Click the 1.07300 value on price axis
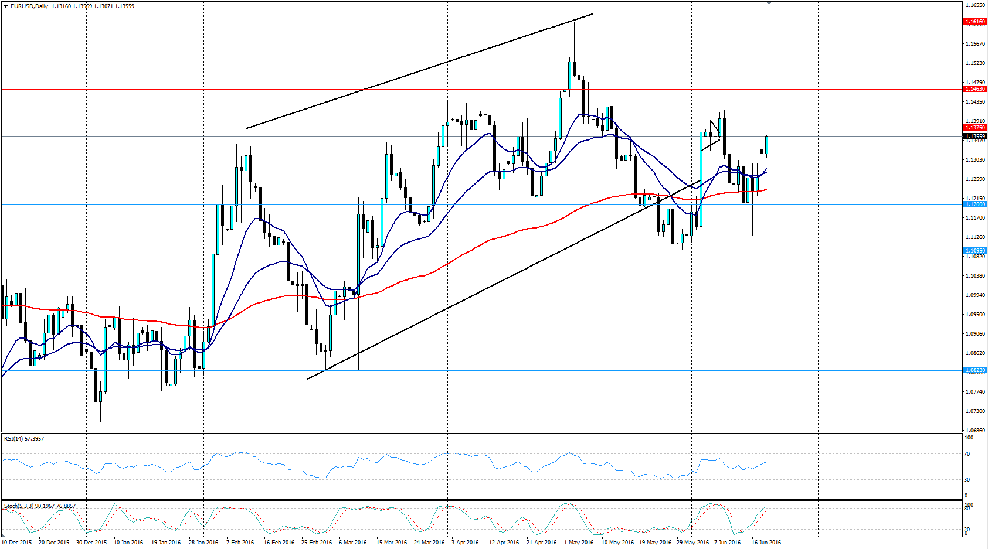This screenshot has height=549, width=988. [x=975, y=411]
